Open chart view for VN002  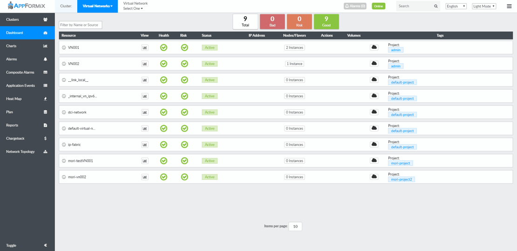(145, 64)
